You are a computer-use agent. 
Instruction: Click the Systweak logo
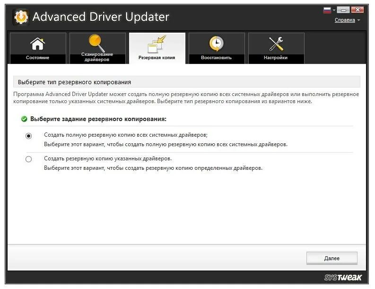click(343, 277)
